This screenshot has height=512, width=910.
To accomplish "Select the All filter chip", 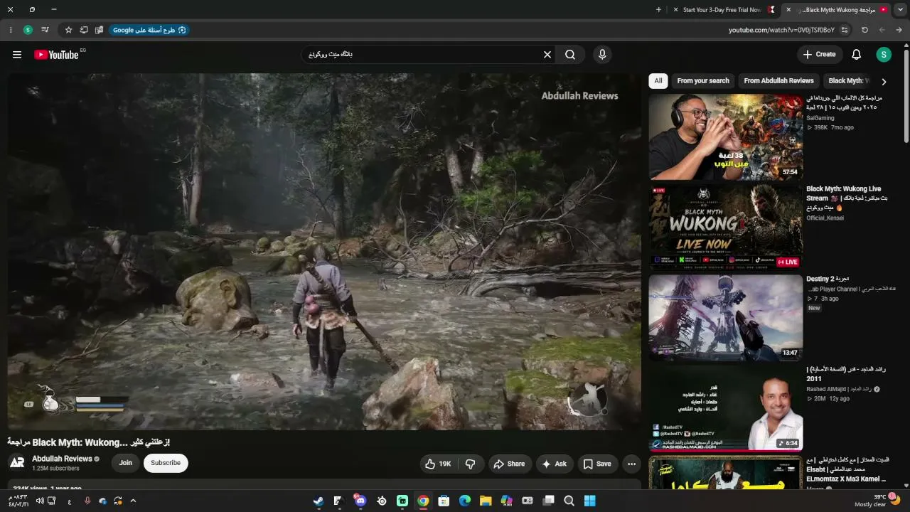I will (658, 81).
